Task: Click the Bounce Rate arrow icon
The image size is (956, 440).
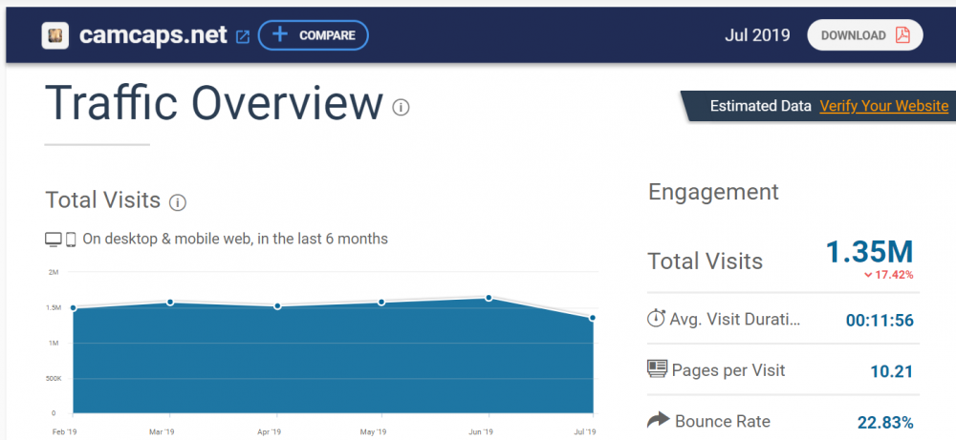Action: pos(657,421)
